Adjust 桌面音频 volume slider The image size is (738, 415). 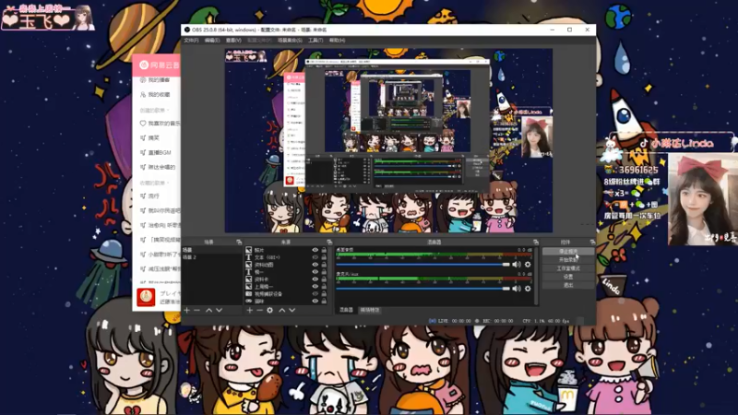pyautogui.click(x=423, y=265)
